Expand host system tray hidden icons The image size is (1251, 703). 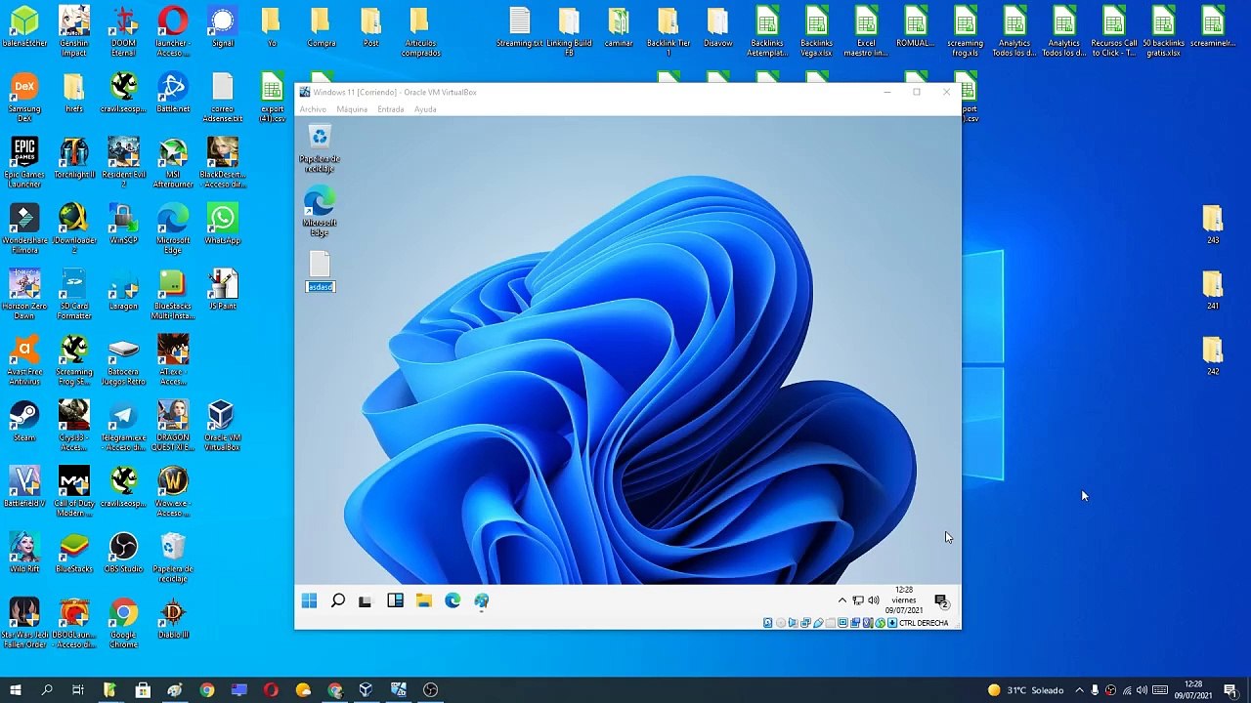click(1079, 690)
